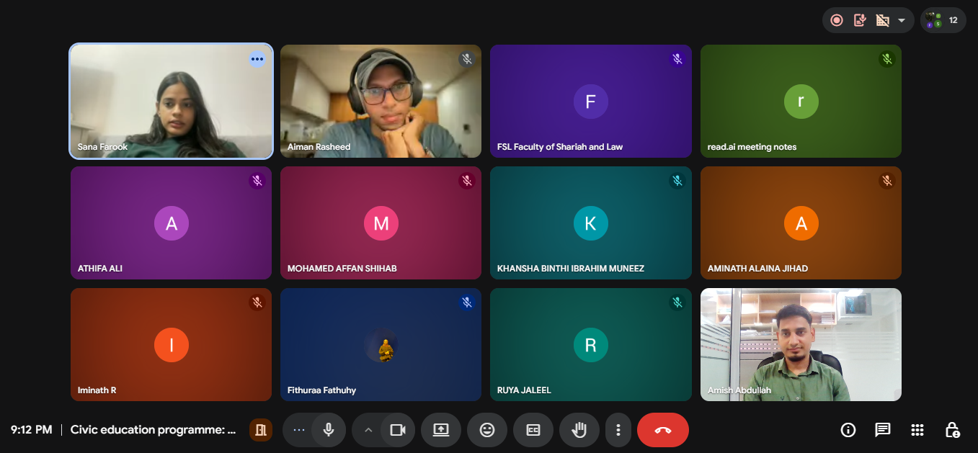The height and width of the screenshot is (453, 978).
Task: Show all 12 participants list
Action: pyautogui.click(x=943, y=20)
